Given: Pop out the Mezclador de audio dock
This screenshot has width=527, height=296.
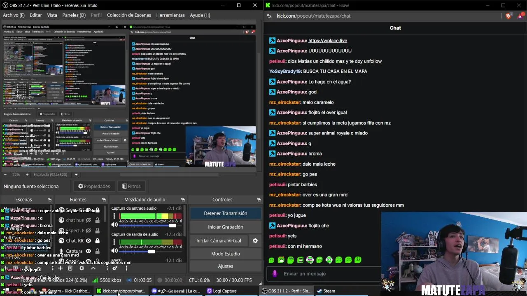Looking at the screenshot, I should pyautogui.click(x=183, y=199).
